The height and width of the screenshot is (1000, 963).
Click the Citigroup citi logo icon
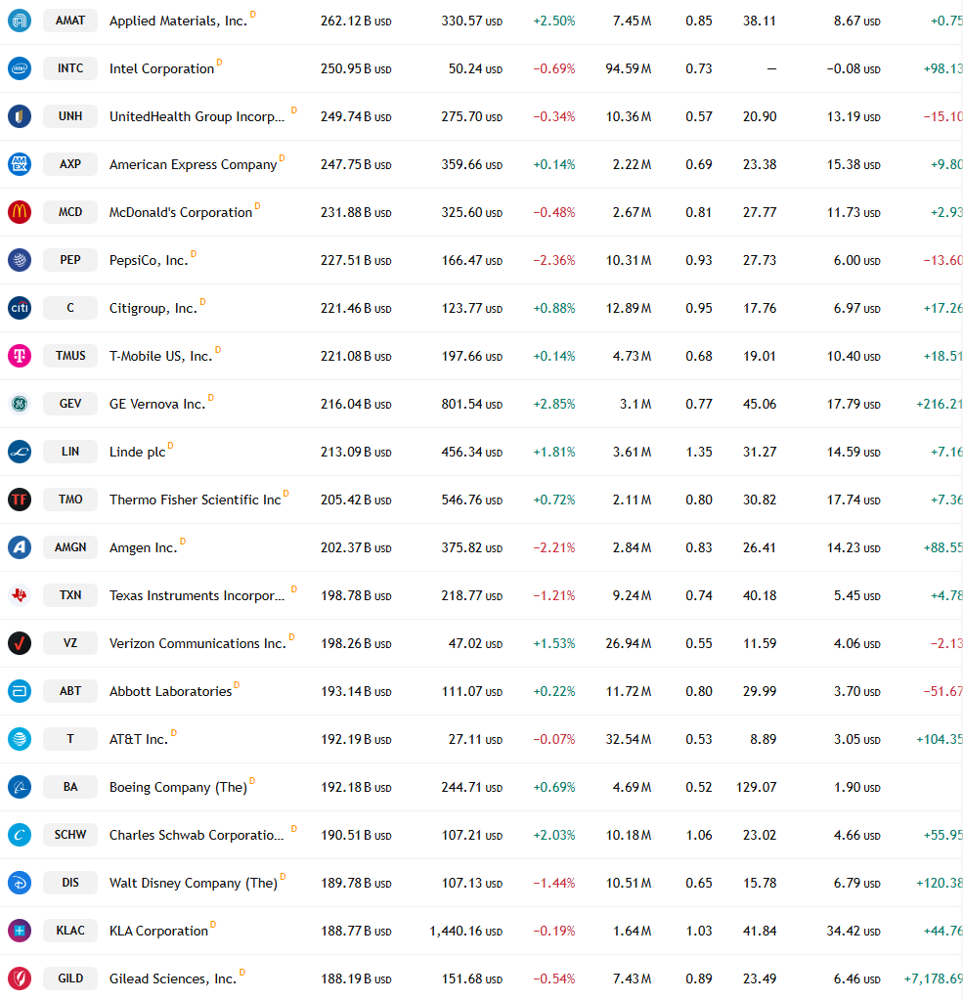tap(20, 308)
